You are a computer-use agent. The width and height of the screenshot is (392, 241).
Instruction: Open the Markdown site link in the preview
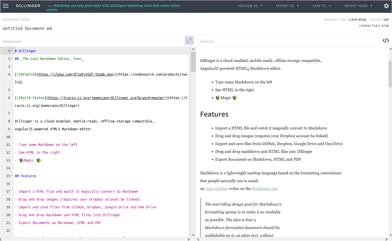pyautogui.click(x=264, y=189)
